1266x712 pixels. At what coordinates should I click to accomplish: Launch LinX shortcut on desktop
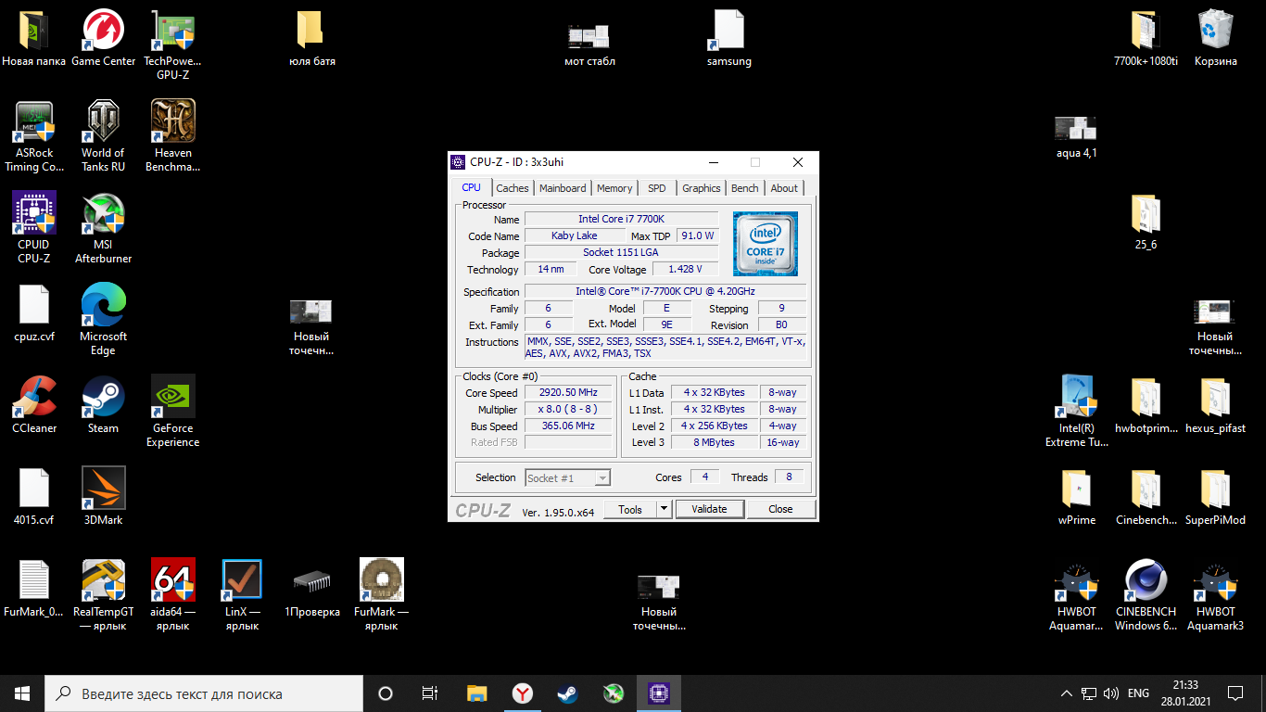242,595
